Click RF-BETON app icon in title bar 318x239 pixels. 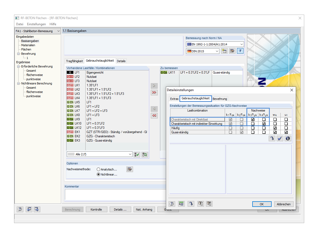pyautogui.click(x=17, y=18)
